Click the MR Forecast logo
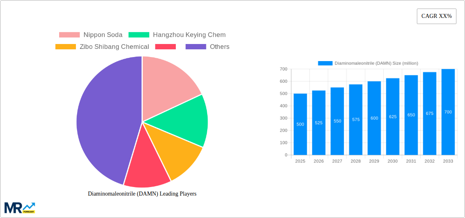The height and width of the screenshot is (218, 465). (x=20, y=208)
